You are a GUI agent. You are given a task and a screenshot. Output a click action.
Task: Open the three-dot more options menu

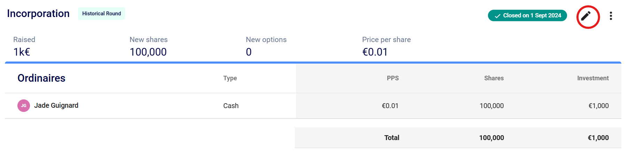click(x=611, y=16)
